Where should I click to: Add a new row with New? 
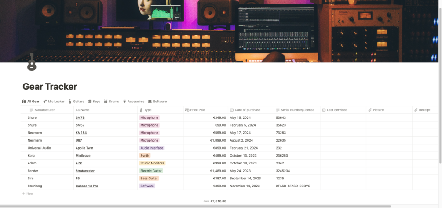28,193
